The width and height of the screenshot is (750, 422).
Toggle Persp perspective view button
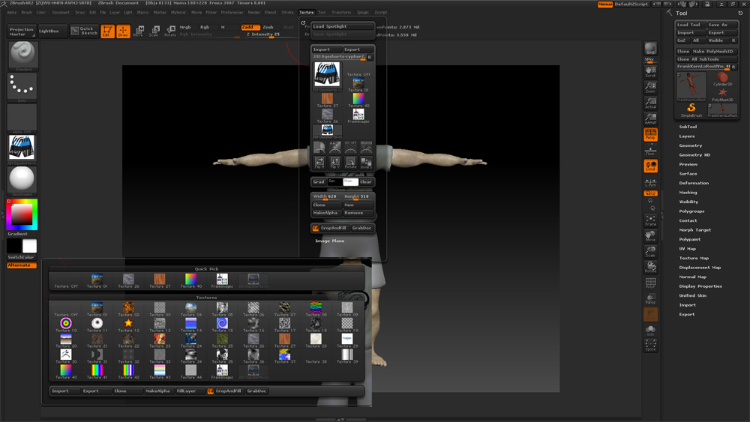[650, 135]
